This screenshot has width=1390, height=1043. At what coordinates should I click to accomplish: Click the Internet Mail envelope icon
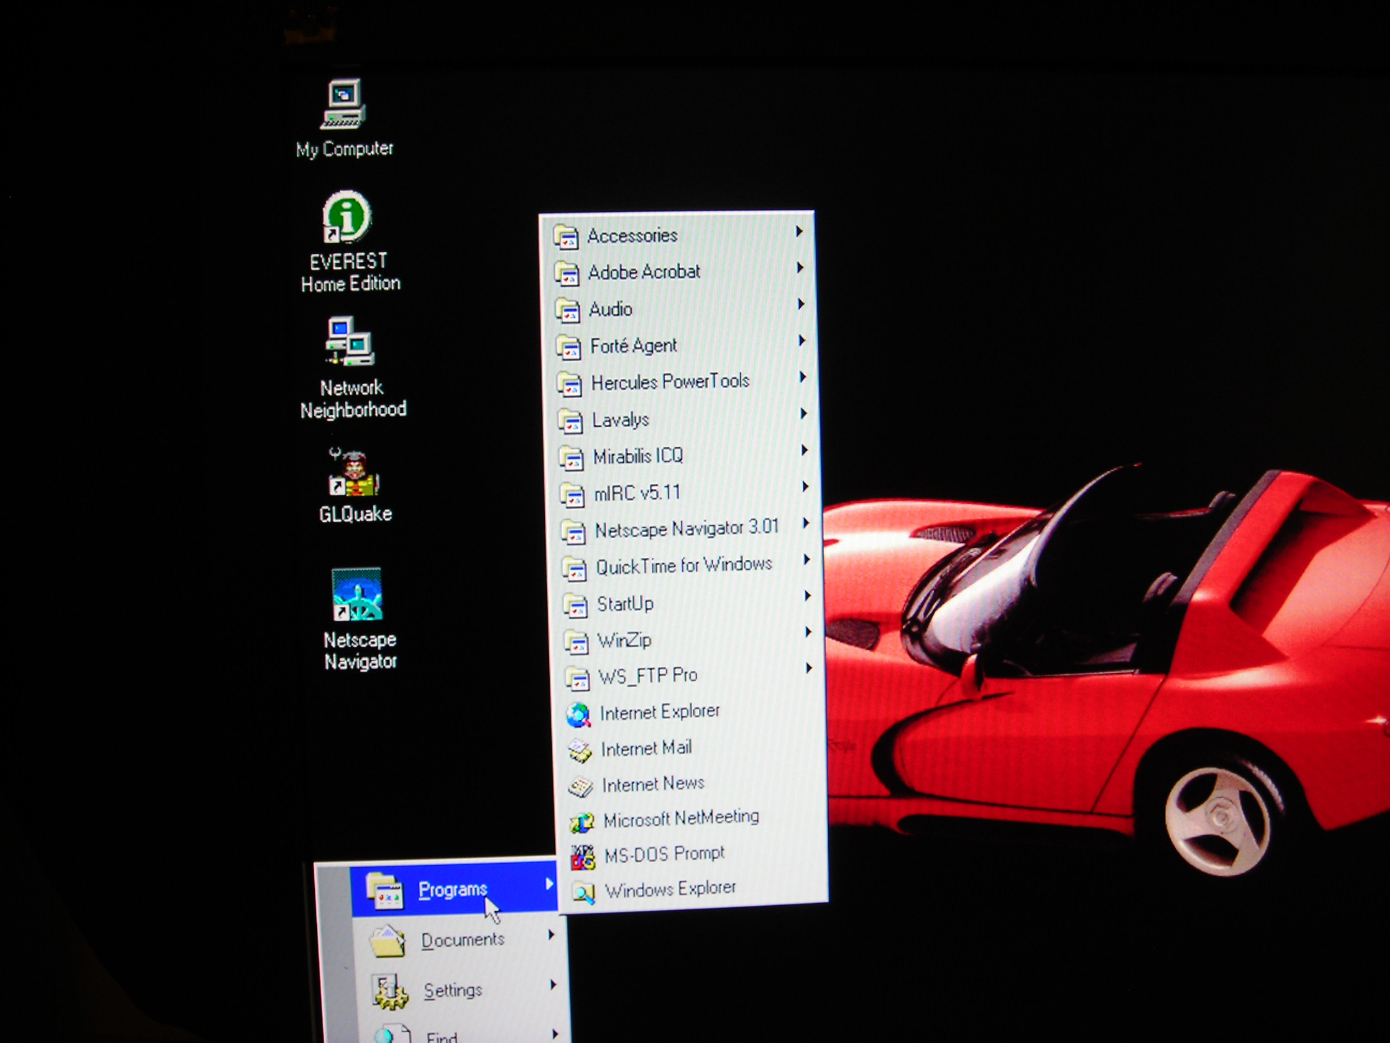(580, 750)
